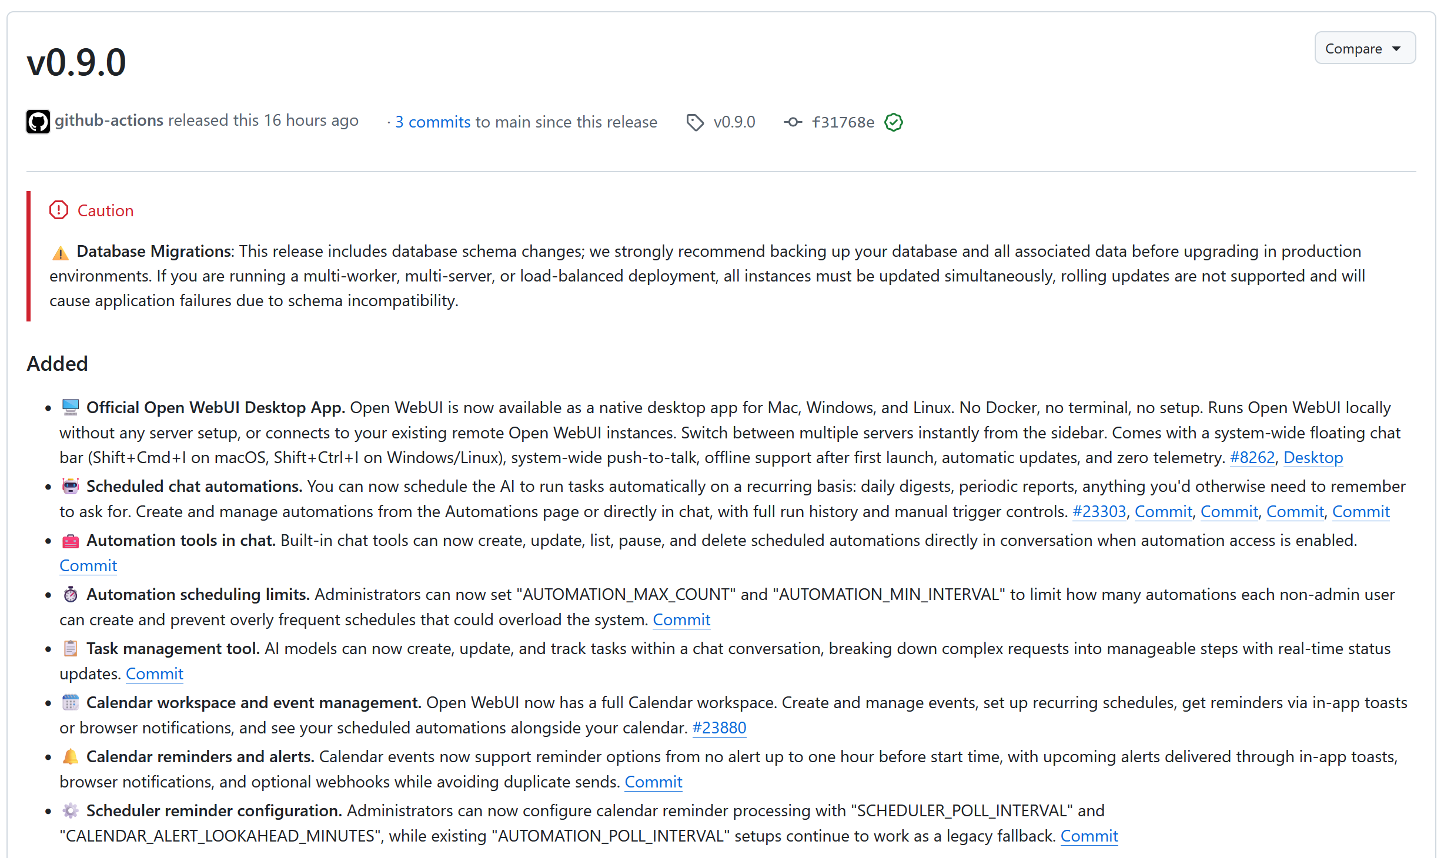Open issue #8262 link
Image resolution: width=1444 pixels, height=858 pixels.
1252,457
